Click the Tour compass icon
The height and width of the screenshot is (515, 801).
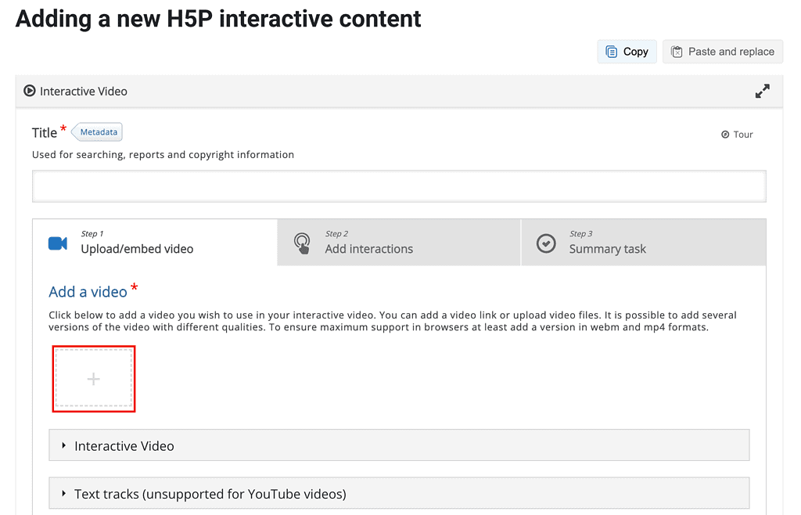click(x=725, y=135)
